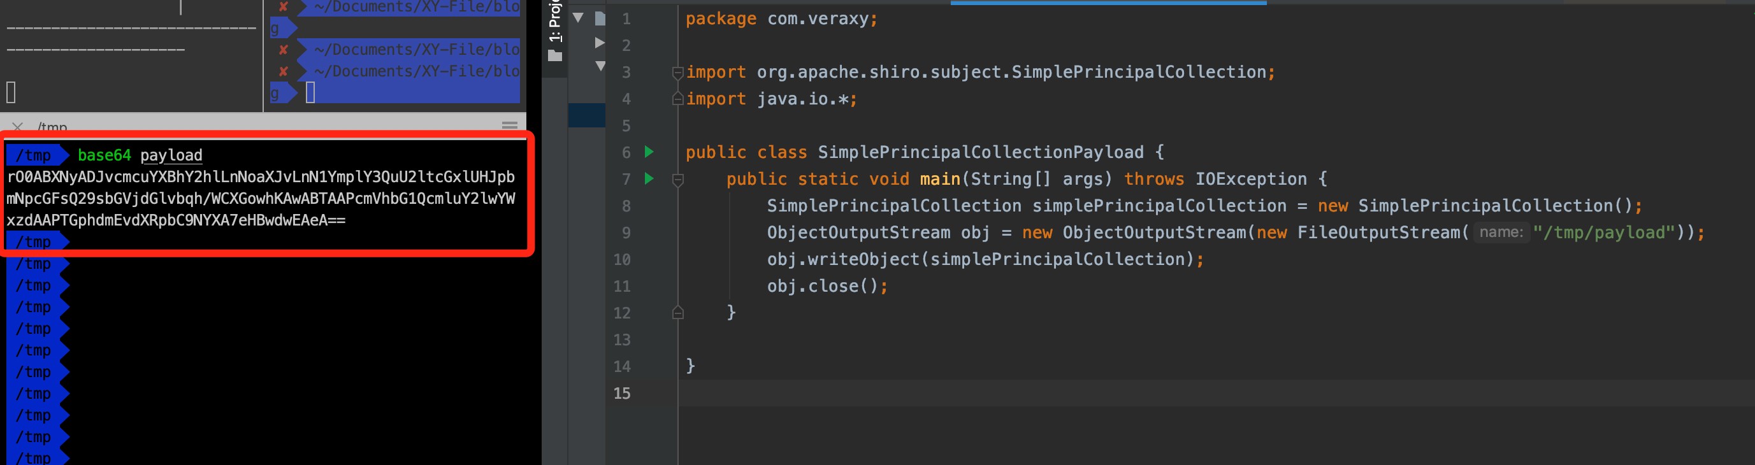Viewport: 1755px width, 465px height.
Task: Click underlined 'payload' argument in terminal
Action: tap(171, 155)
